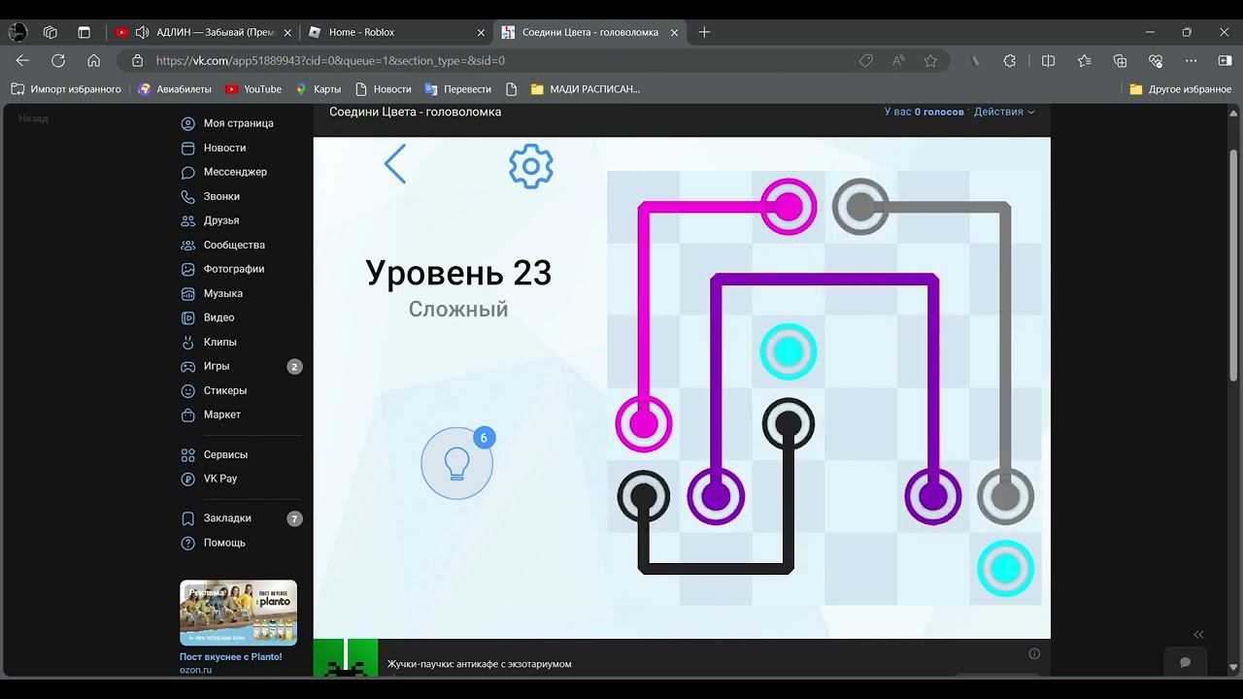The height and width of the screenshot is (699, 1243).
Task: Open the Импорт избранного bookmark
Action: [x=66, y=89]
